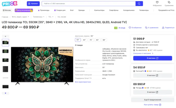Expand 'Описание от магазина' chevron
The height and width of the screenshot is (108, 176).
tap(153, 53)
